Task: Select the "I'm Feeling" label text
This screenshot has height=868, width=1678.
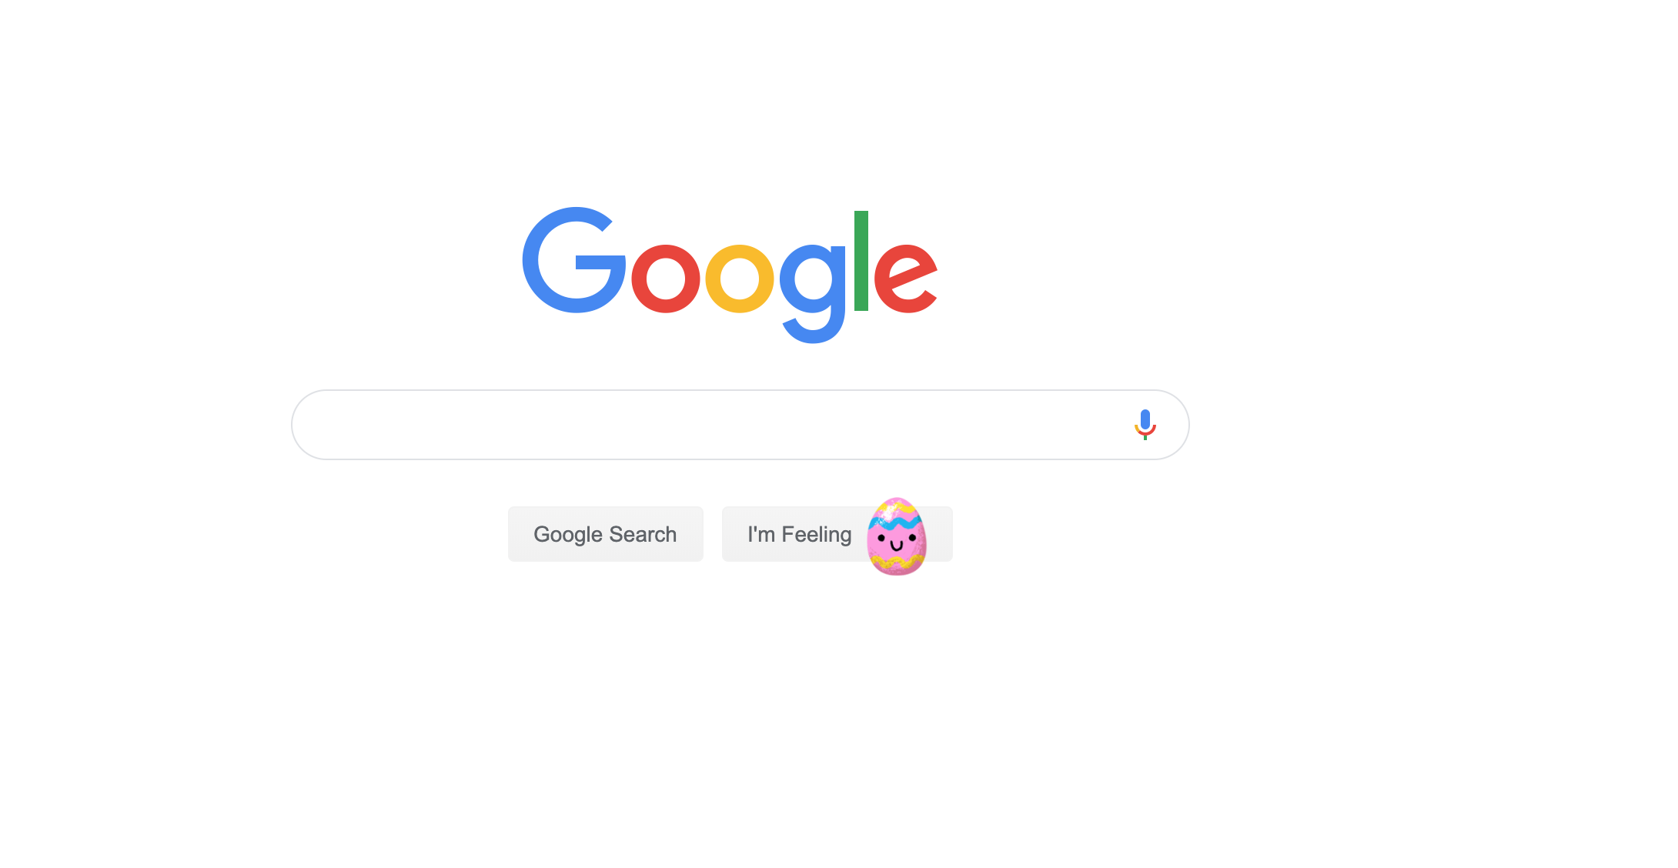Action: [800, 534]
